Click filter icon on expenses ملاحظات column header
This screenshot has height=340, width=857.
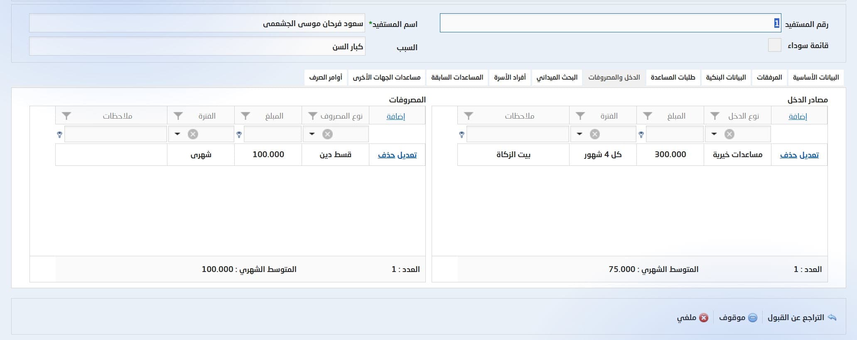click(x=66, y=116)
